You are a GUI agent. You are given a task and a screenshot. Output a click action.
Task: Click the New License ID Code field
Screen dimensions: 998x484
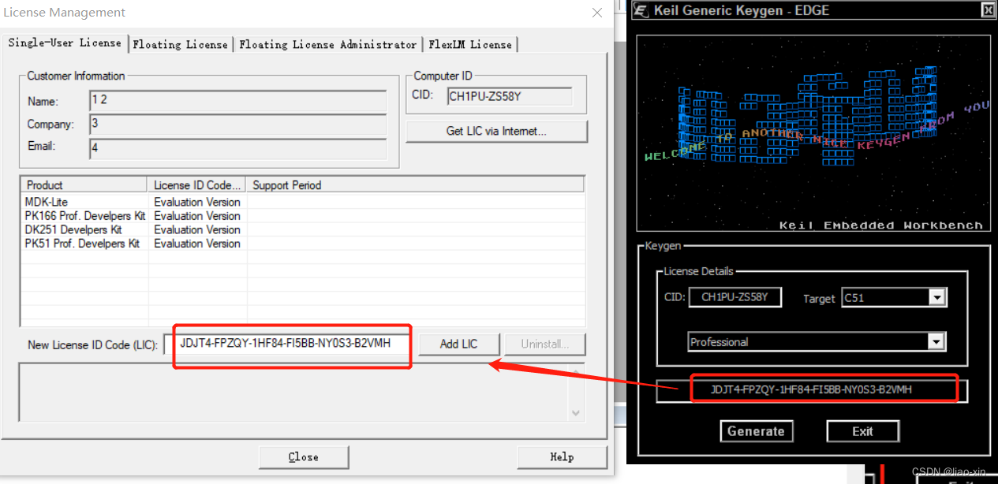(292, 344)
